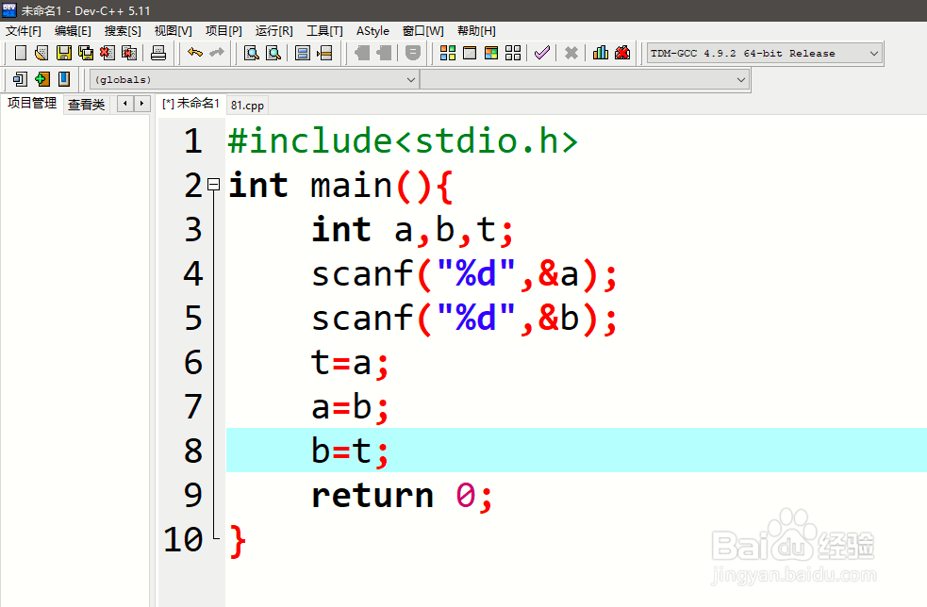Click the statement scanf("%d",&b);
927x607 pixels.
coord(465,319)
